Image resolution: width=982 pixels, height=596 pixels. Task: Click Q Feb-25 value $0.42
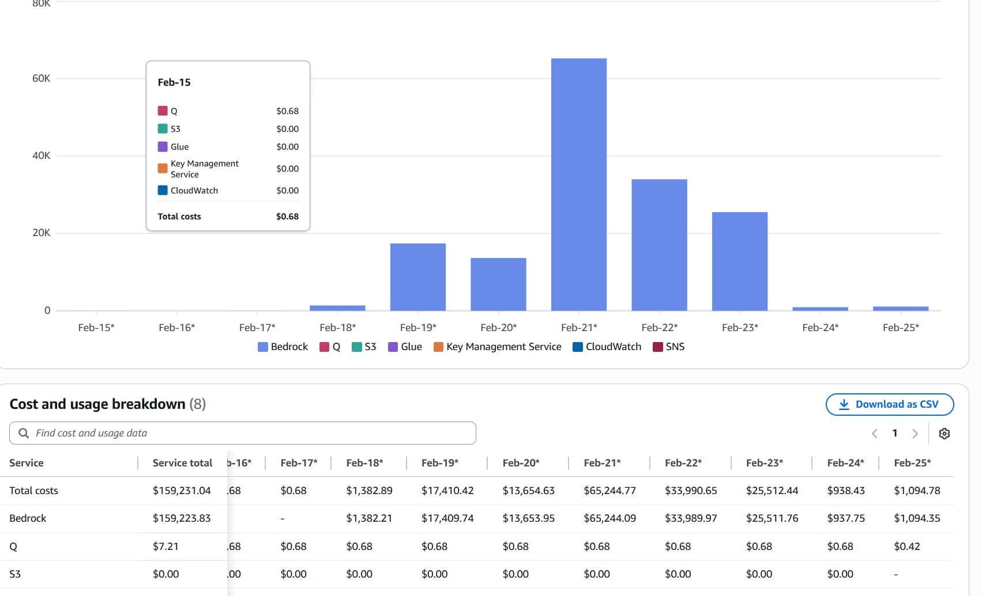pos(907,546)
